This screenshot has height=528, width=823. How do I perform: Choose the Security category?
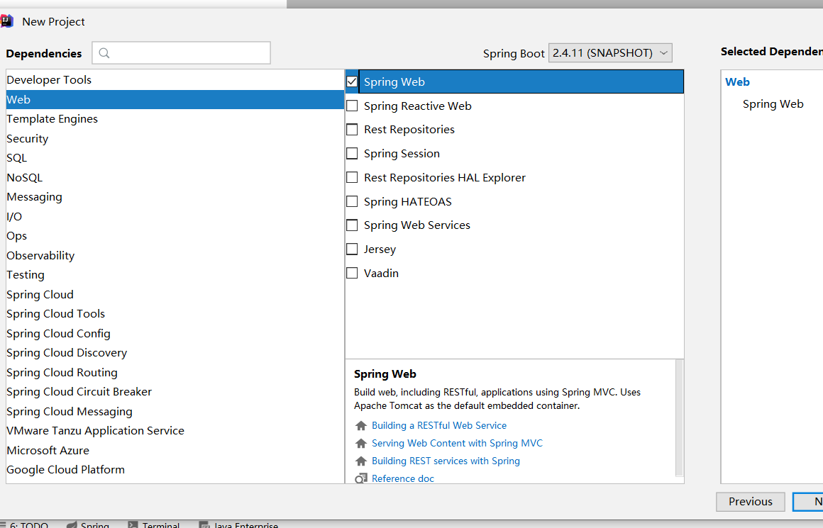175,138
